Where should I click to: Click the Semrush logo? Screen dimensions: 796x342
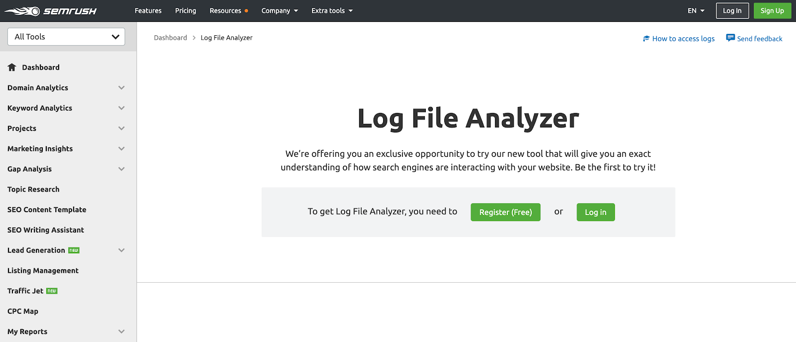[x=50, y=11]
